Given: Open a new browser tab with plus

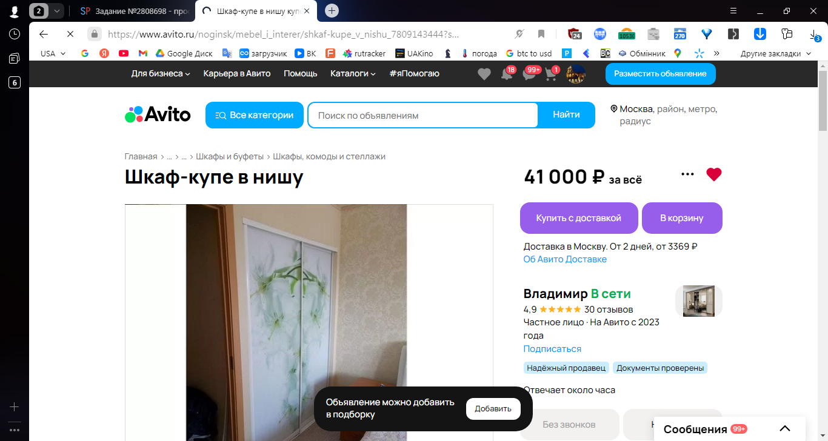Looking at the screenshot, I should pyautogui.click(x=332, y=10).
